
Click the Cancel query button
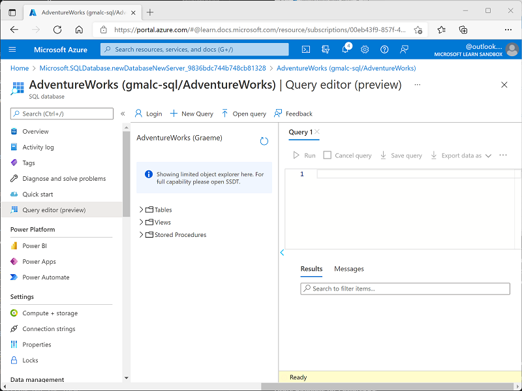click(347, 155)
